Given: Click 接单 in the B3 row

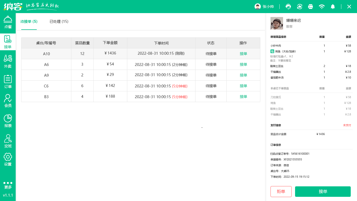Looking at the screenshot, I should 243,97.
